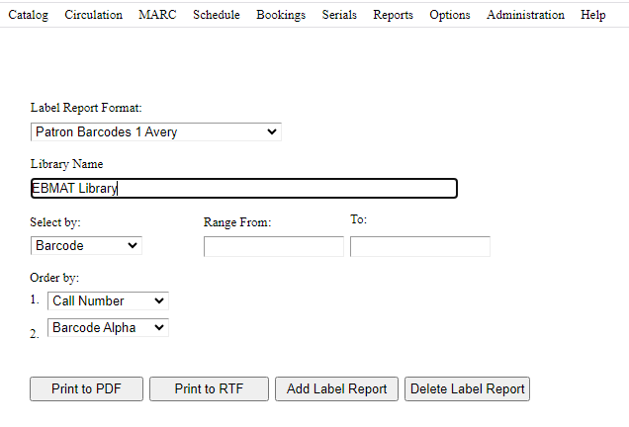The width and height of the screenshot is (629, 427).
Task: Open the Administration menu
Action: (x=525, y=15)
